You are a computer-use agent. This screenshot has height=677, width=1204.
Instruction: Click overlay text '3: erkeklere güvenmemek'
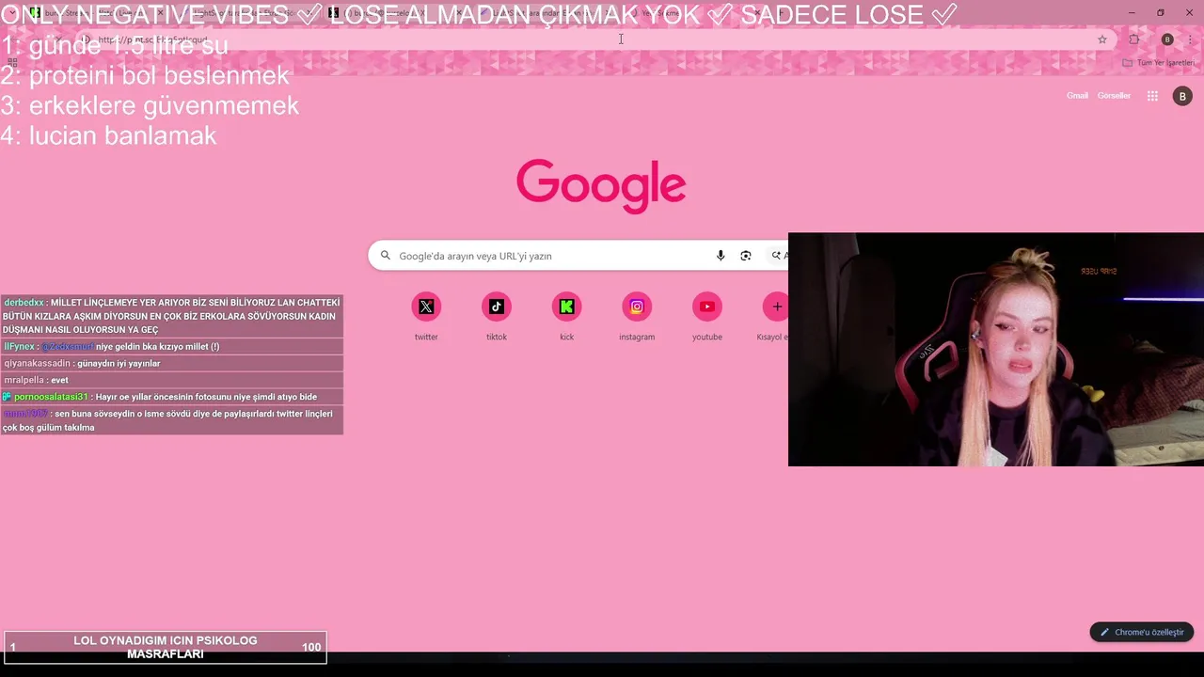pos(150,105)
